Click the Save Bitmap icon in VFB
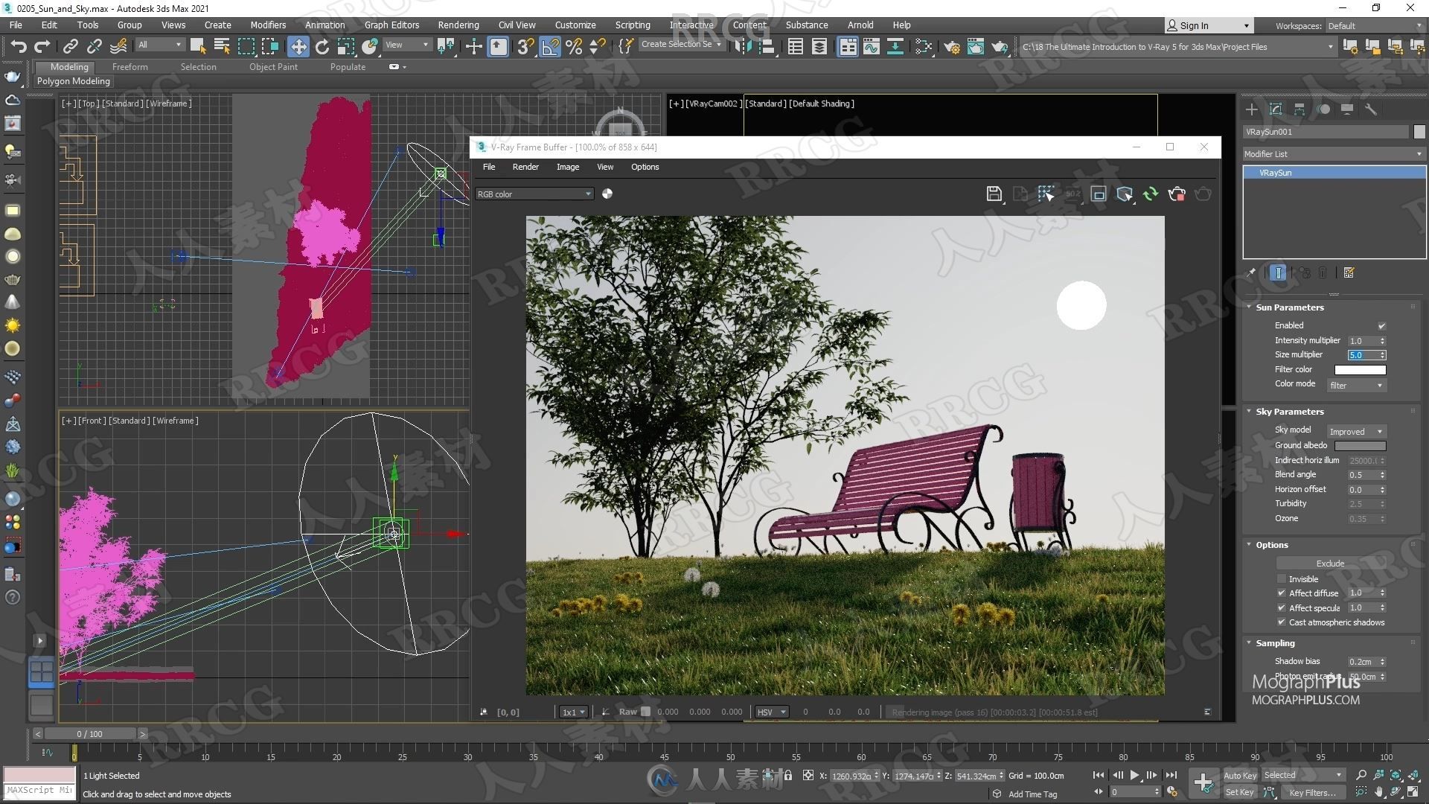1429x804 pixels. 994,194
